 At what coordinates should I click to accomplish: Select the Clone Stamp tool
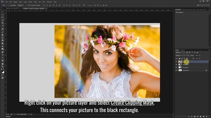tap(2, 35)
